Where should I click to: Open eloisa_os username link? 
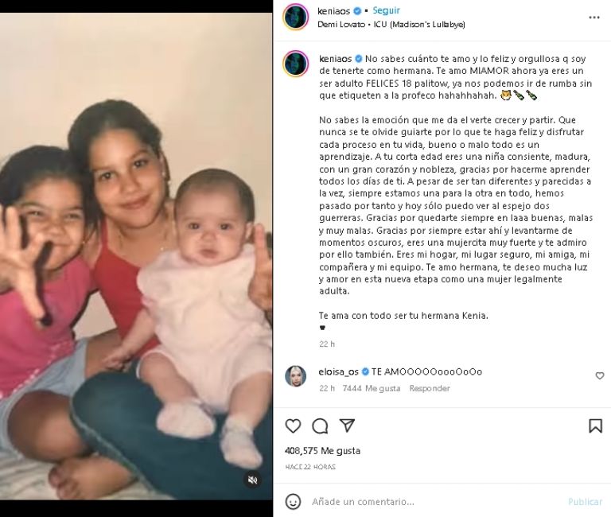point(338,371)
